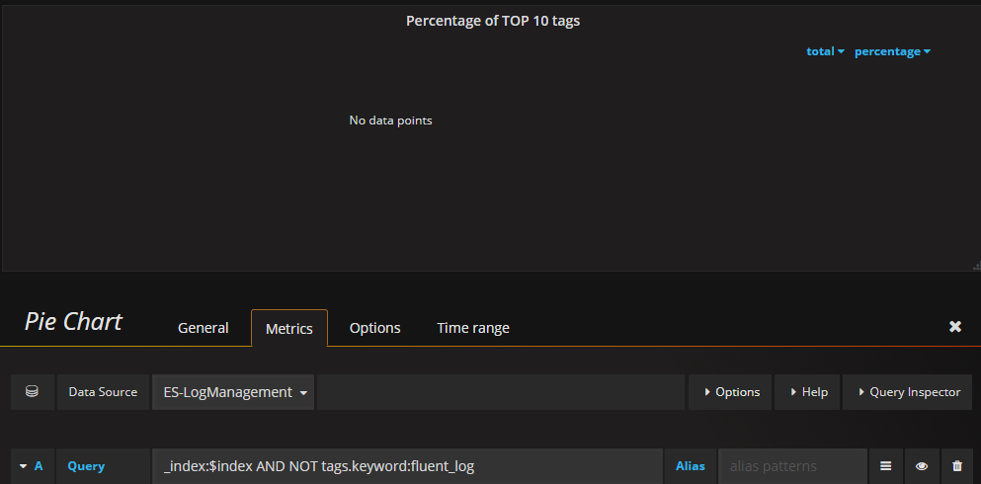This screenshot has width=981, height=484.
Task: Switch to the General tab
Action: coord(204,328)
